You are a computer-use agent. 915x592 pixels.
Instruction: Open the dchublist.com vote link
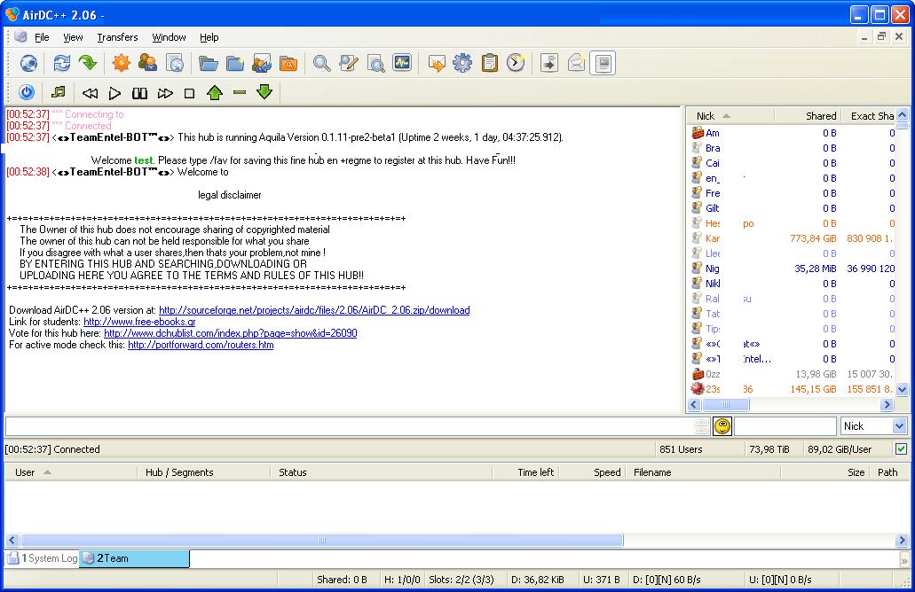[x=231, y=333]
